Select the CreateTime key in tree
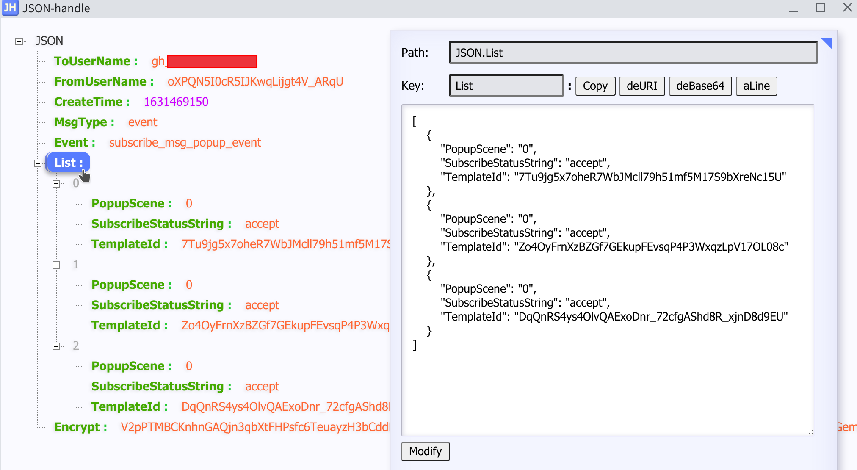 coord(88,102)
